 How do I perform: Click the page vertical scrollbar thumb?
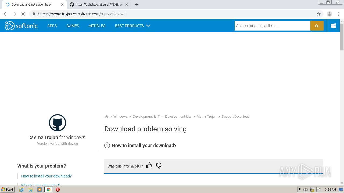pos(342,37)
